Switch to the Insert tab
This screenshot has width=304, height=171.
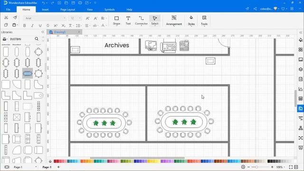click(x=45, y=9)
